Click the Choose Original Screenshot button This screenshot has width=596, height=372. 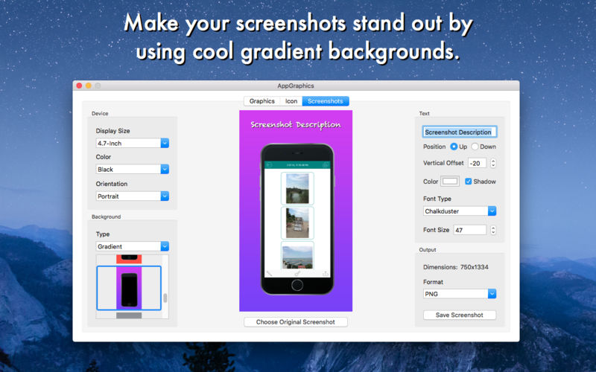[296, 322]
